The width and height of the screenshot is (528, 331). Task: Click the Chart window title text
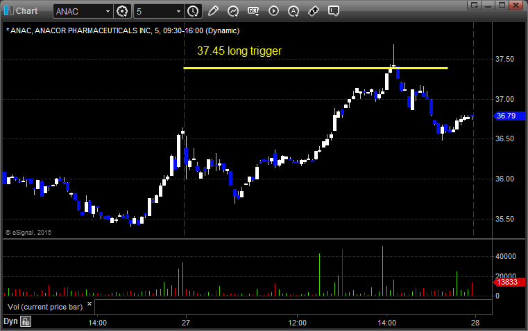tap(27, 11)
